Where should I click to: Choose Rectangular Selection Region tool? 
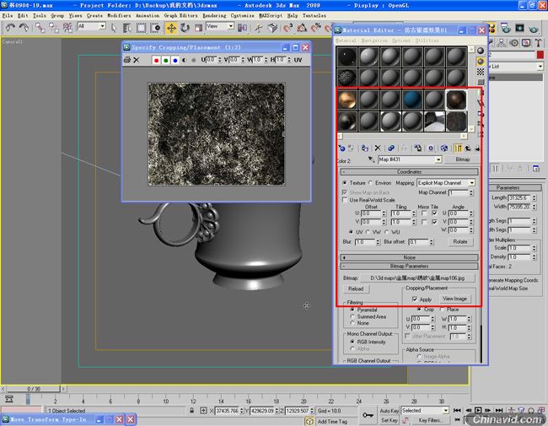click(141, 28)
